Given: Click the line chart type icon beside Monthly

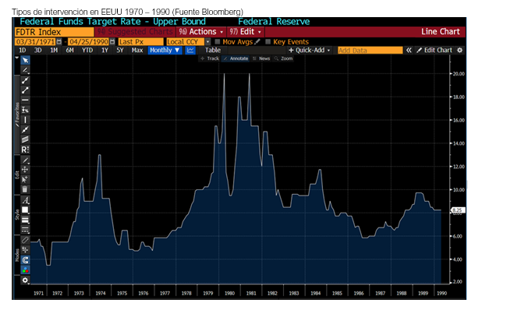Looking at the screenshot, I should (x=190, y=51).
